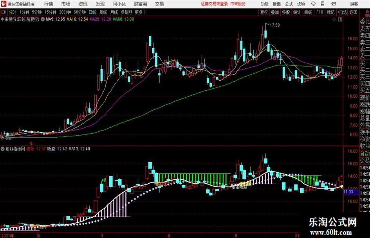Open the 行情 menu
This screenshot has width=370, height=238.
point(49,4)
